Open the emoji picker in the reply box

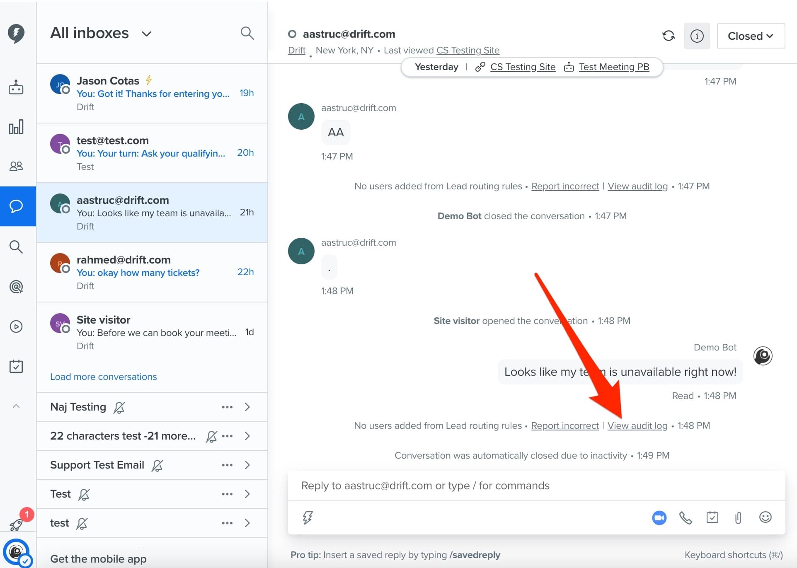coord(765,517)
